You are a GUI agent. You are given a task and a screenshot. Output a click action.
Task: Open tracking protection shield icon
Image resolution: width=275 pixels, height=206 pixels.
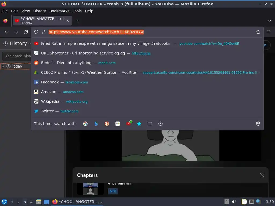tap(36, 32)
